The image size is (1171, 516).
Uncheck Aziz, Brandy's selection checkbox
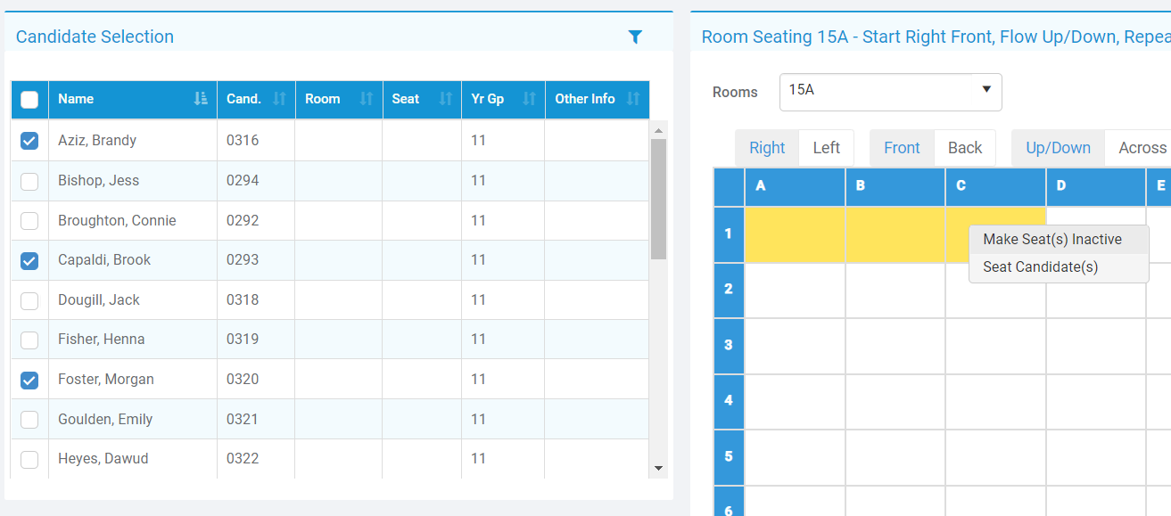[x=29, y=140]
